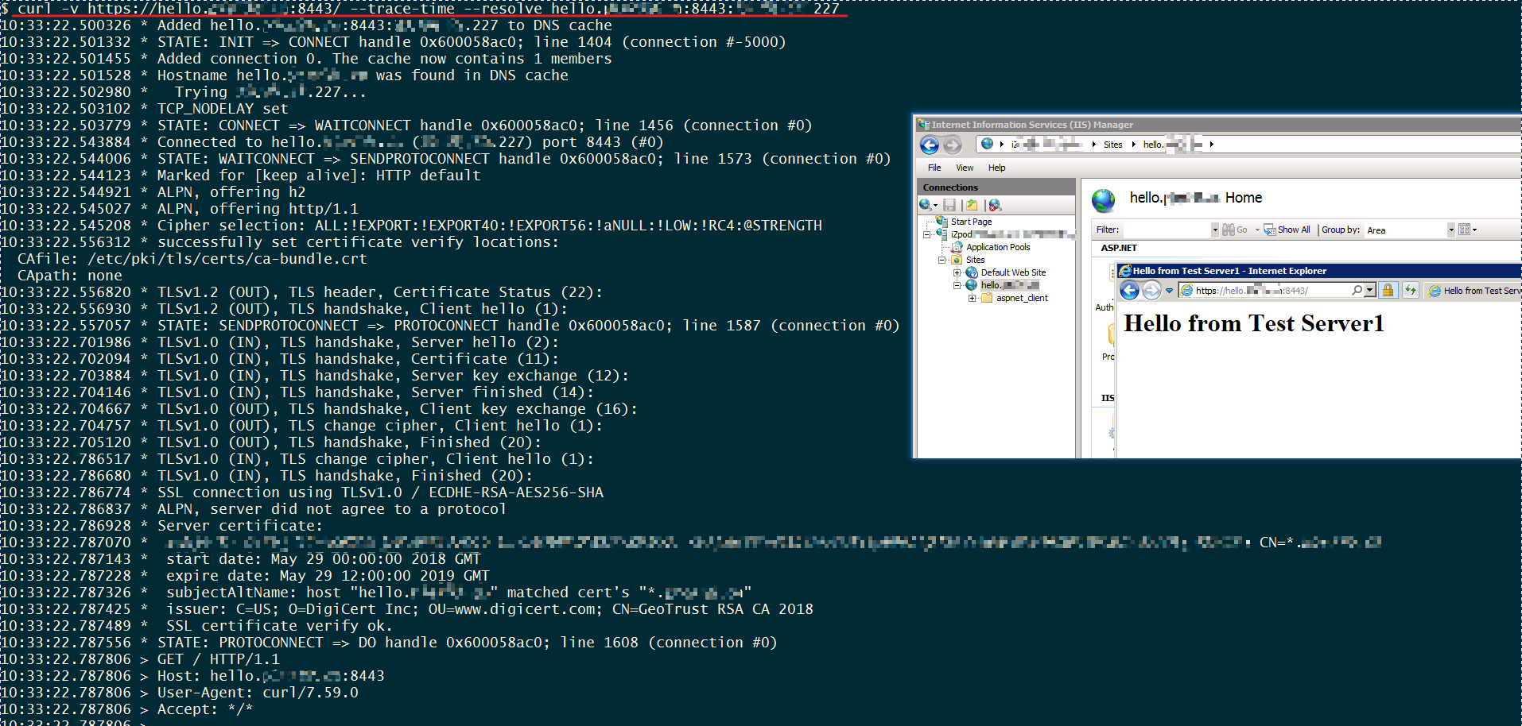This screenshot has width=1522, height=726.
Task: Open the Filter dropdown arrow
Action: click(x=1215, y=230)
